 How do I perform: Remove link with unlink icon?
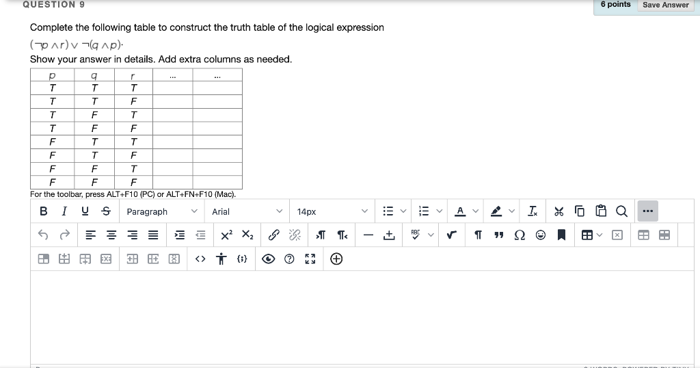[295, 235]
